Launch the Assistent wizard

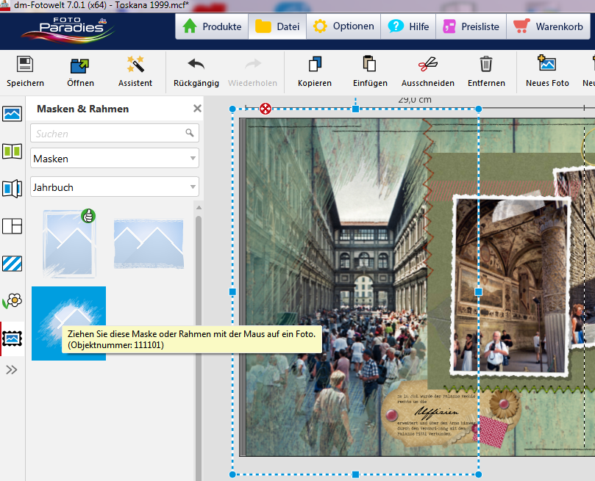pyautogui.click(x=135, y=65)
